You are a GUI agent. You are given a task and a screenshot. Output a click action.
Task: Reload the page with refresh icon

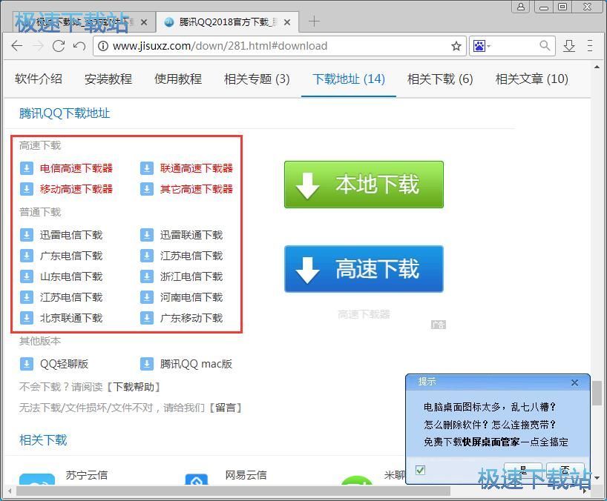pyautogui.click(x=59, y=46)
